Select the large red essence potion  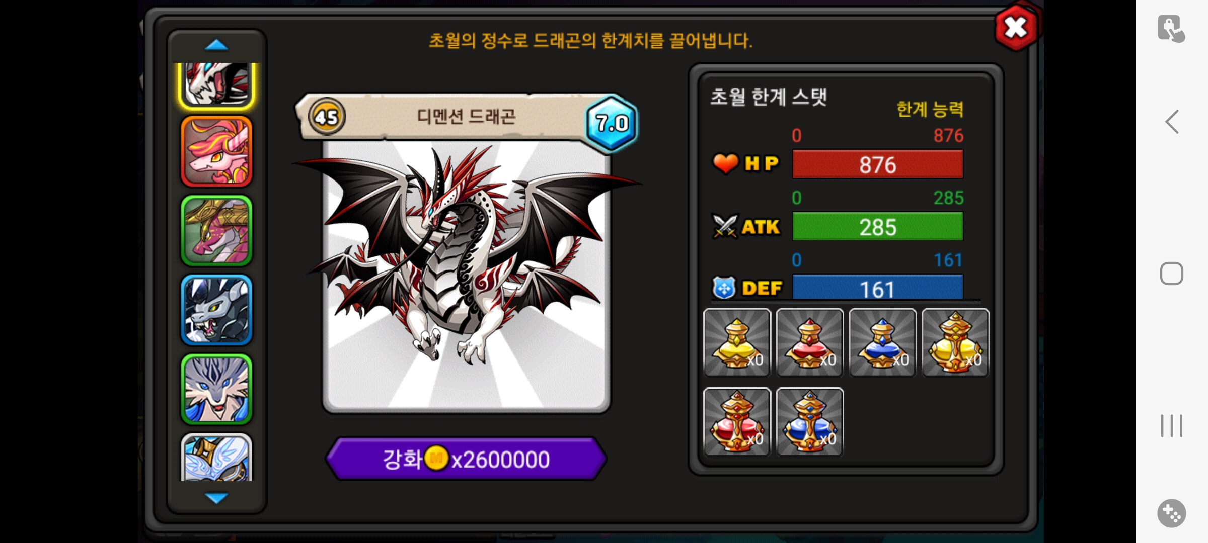(x=737, y=421)
